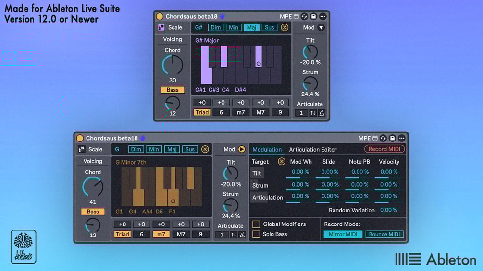Click up-down arrows articulate icon in lower device
The width and height of the screenshot is (483, 271).
[x=233, y=235]
